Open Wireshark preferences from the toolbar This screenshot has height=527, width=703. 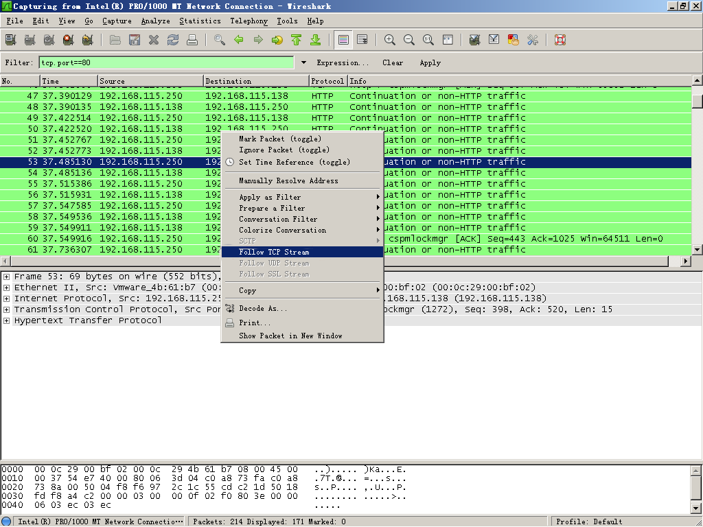pos(533,40)
